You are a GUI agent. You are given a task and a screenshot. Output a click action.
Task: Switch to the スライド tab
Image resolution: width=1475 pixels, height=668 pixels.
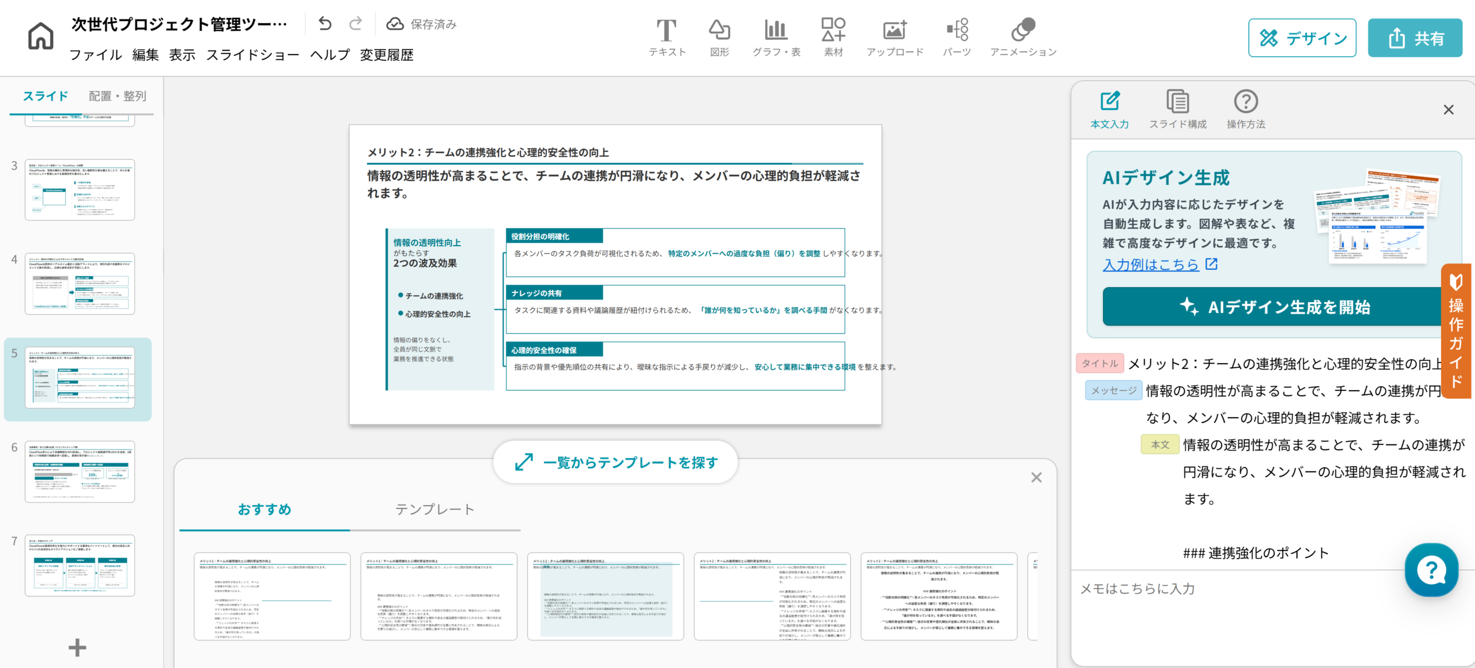point(46,96)
